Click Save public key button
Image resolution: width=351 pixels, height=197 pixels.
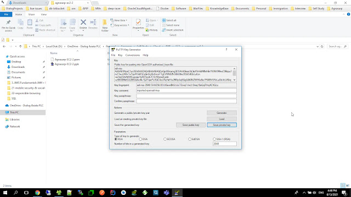191,125
